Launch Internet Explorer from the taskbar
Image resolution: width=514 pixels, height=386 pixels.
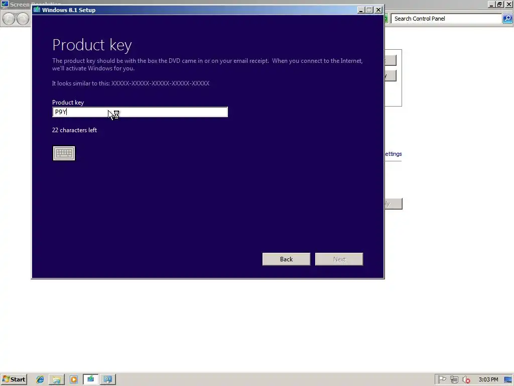point(40,379)
